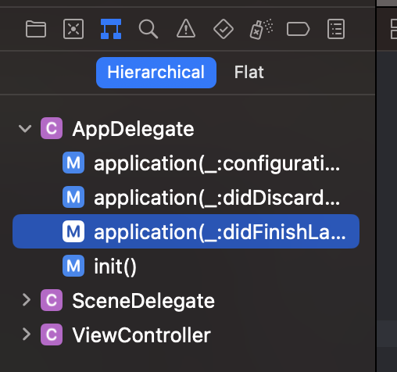Select the ViewController class name
Image resolution: width=397 pixels, height=372 pixels.
(141, 335)
